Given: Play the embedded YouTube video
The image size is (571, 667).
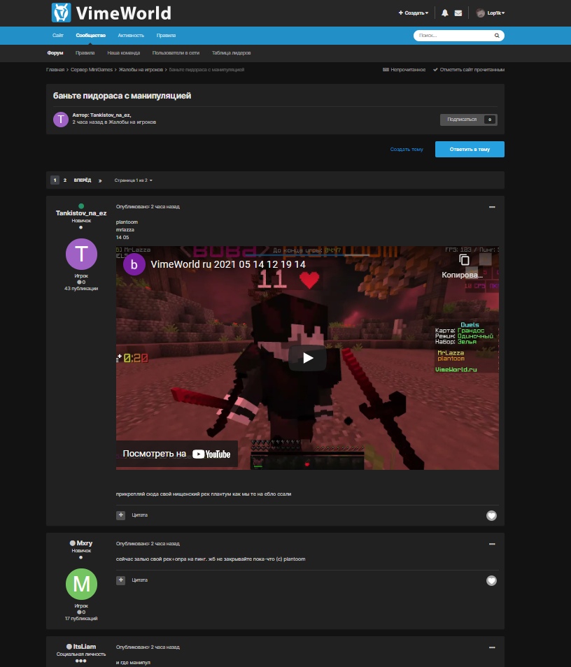Looking at the screenshot, I should tap(307, 358).
